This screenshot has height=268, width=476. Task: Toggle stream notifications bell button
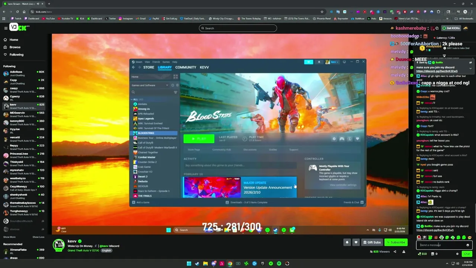pyautogui.click(x=347, y=242)
